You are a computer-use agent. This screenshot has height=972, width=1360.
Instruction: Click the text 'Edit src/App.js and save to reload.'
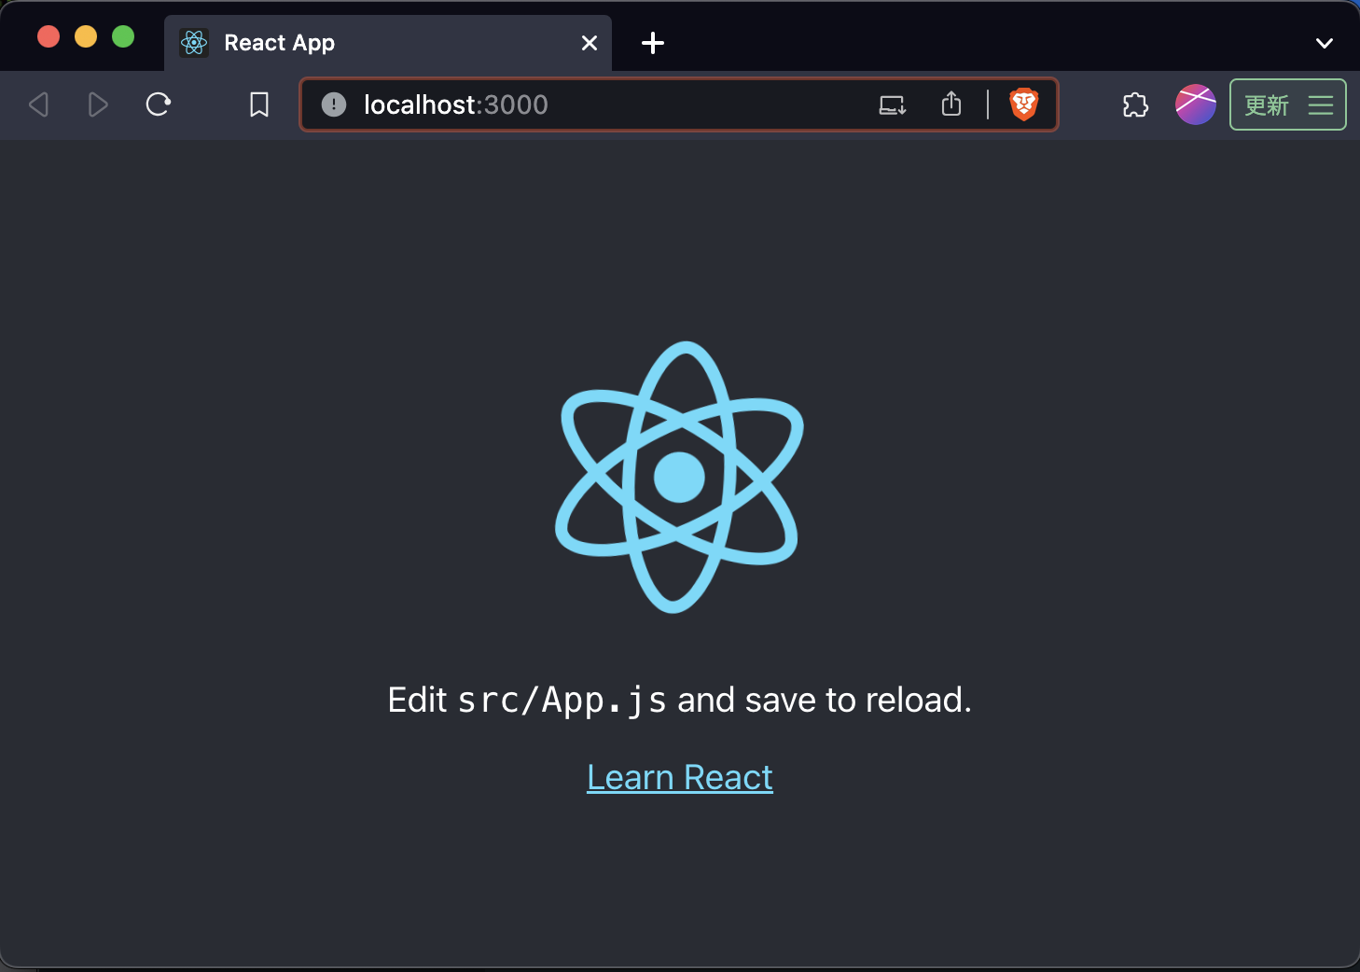[680, 700]
